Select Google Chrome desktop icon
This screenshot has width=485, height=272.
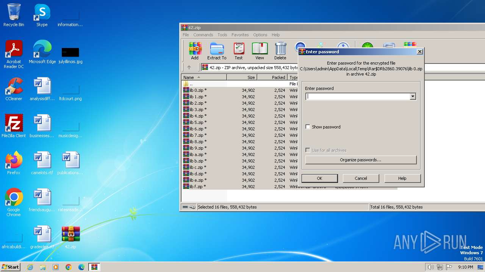14,202
